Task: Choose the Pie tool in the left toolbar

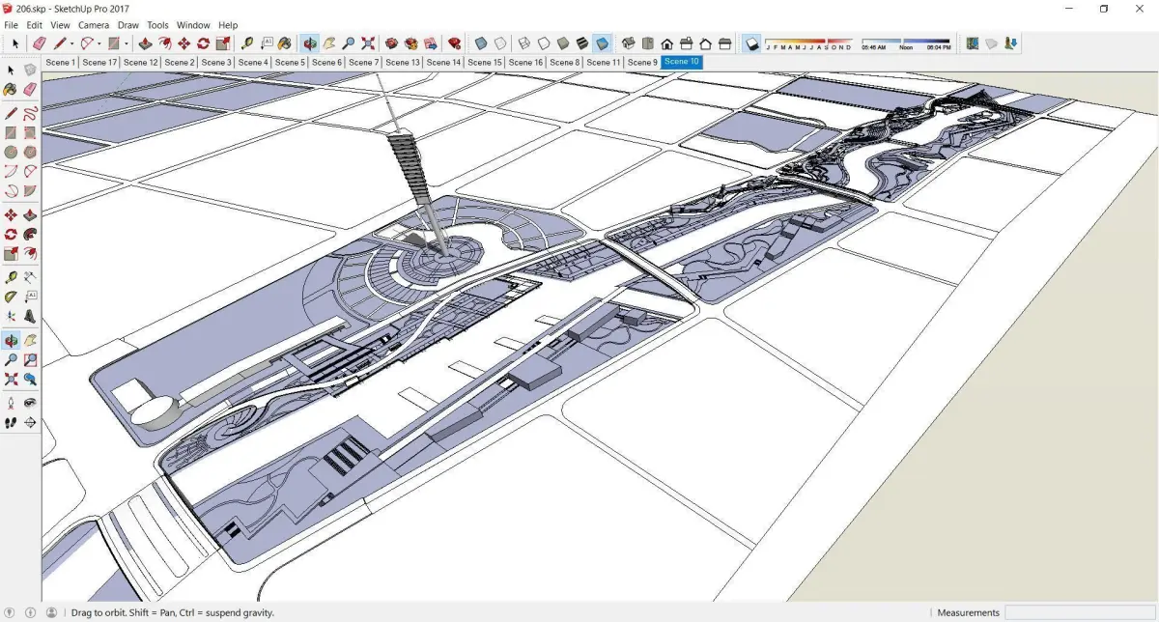Action: pos(30,190)
